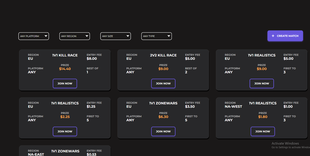Click the $14.40 prize on Kill Race card
The image size is (310, 156).
pyautogui.click(x=65, y=69)
